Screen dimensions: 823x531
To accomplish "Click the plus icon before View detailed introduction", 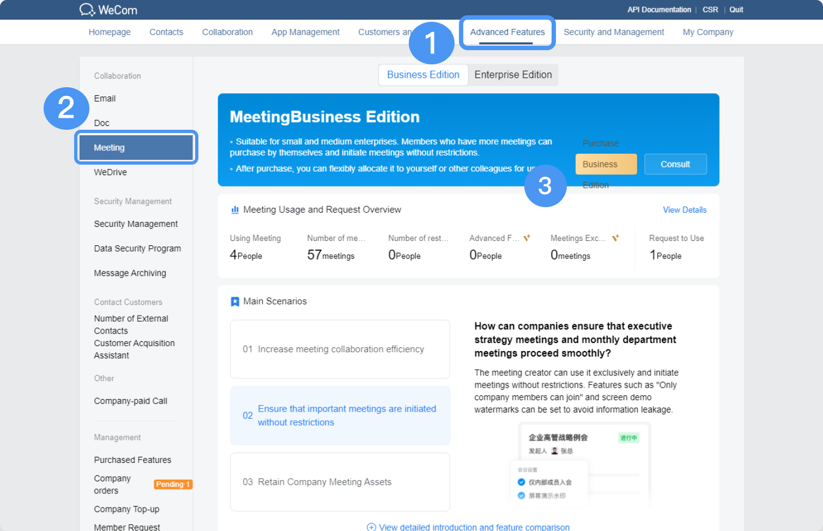I will [x=371, y=527].
